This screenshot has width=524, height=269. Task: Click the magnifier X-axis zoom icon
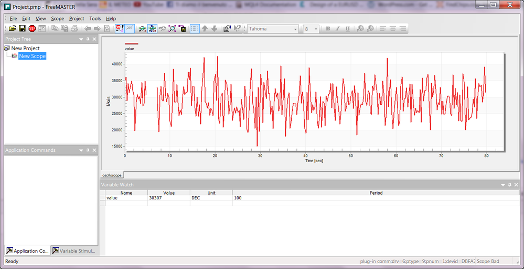click(143, 29)
